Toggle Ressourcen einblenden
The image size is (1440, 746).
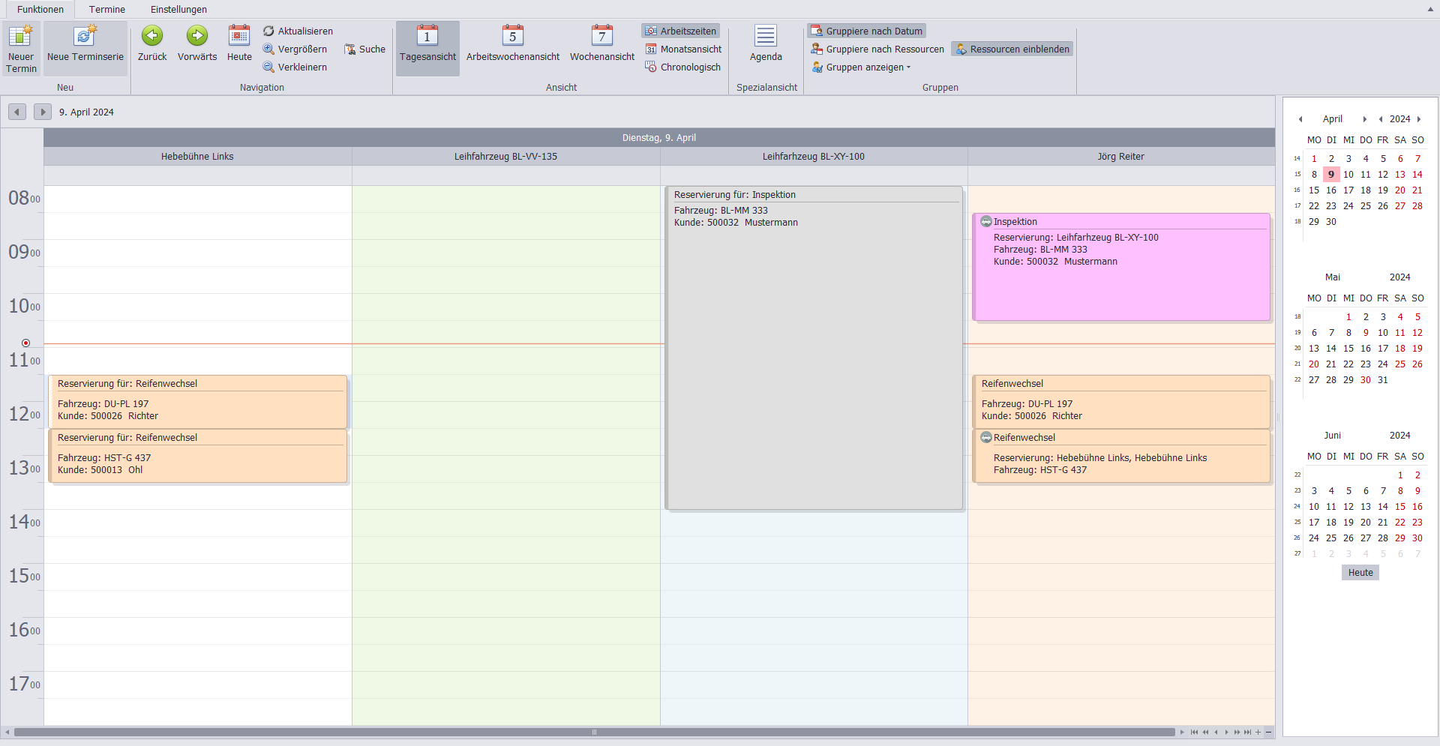1012,49
